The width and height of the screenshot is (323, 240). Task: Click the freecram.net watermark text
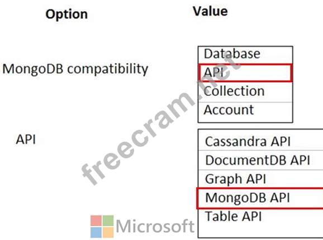click(x=161, y=119)
